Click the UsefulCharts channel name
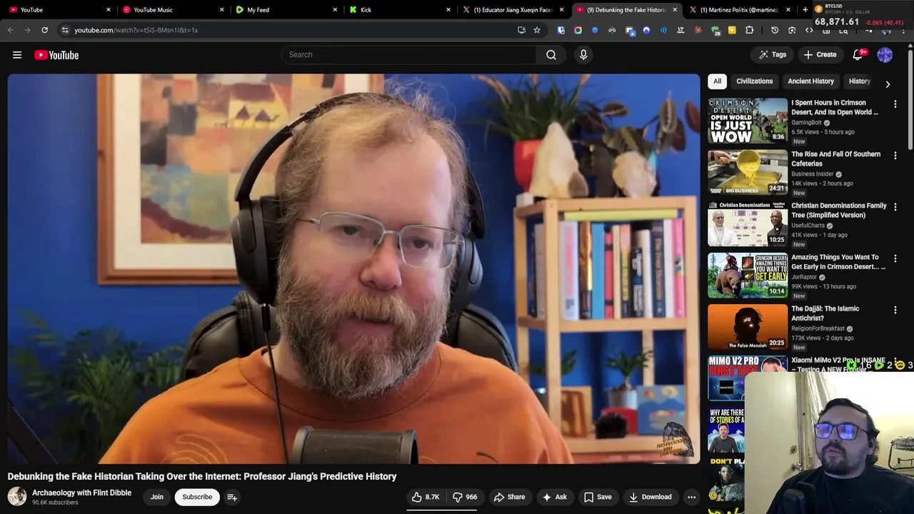 coord(808,226)
